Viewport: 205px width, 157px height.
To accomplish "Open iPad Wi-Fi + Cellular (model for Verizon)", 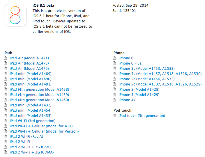I will [x=44, y=131].
